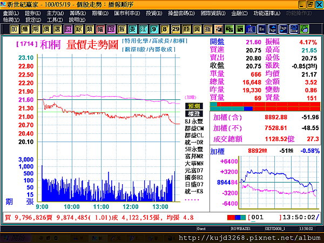Select warrant 群益CL in list
The image size is (324, 243).
[x=194, y=136]
